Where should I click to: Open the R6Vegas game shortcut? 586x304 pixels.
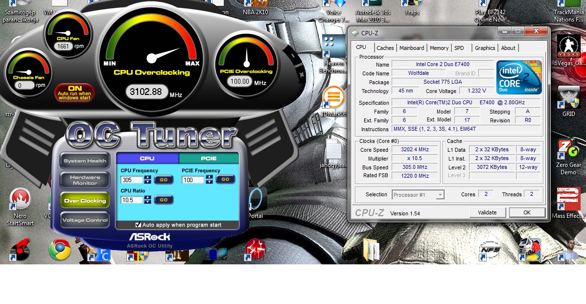(569, 50)
